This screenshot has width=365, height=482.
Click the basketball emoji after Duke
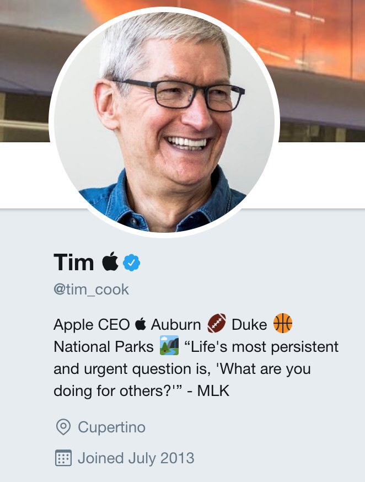(x=283, y=323)
